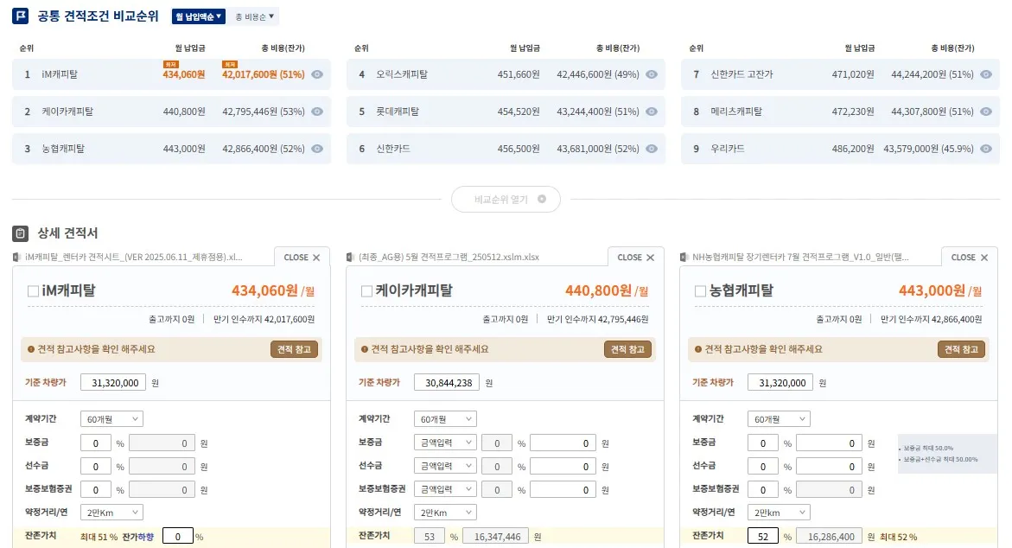The width and height of the screenshot is (1012, 548).
Task: Click 440,800원/월 price in 케이카캐피탈 card
Action: pyautogui.click(x=607, y=291)
